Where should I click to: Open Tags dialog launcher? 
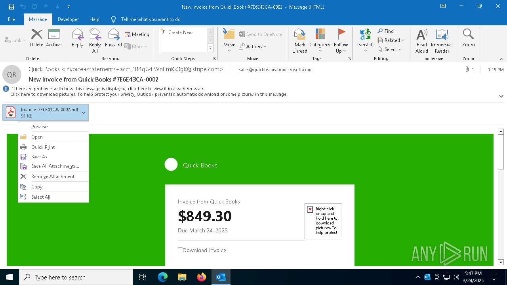[349, 59]
